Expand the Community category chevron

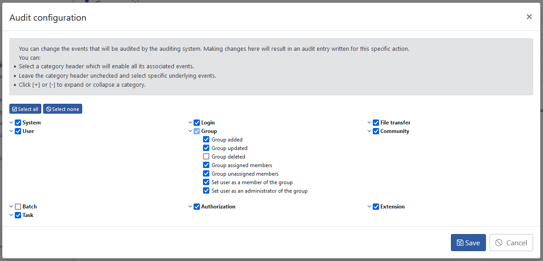point(369,131)
